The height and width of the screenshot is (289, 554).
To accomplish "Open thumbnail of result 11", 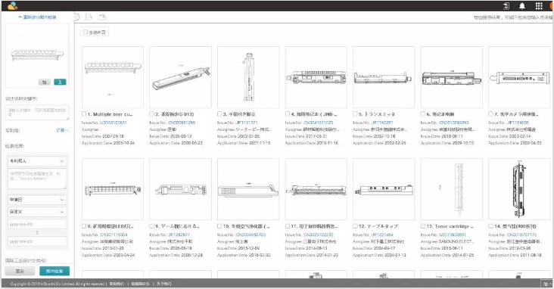I will point(316,189).
